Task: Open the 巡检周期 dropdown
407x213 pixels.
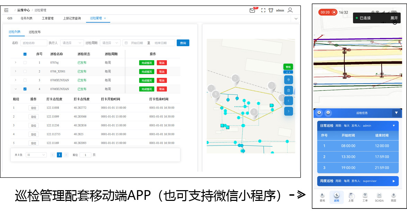Action: point(110,43)
